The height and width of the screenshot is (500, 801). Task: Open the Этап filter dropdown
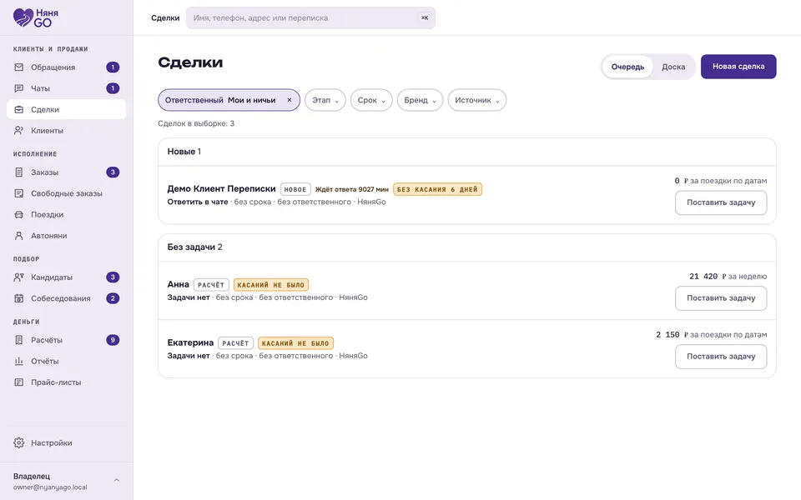pos(325,100)
